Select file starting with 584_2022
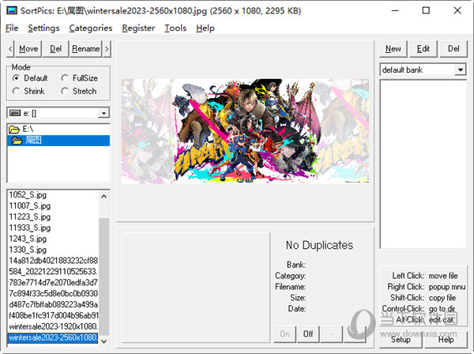Viewport: 474px width, 354px height. pos(53,272)
